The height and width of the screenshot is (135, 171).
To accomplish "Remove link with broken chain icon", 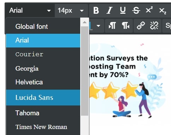I will coord(154,26).
